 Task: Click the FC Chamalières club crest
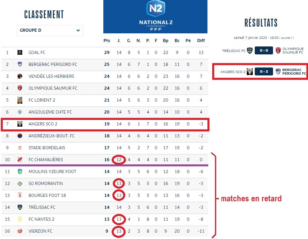click(20, 160)
